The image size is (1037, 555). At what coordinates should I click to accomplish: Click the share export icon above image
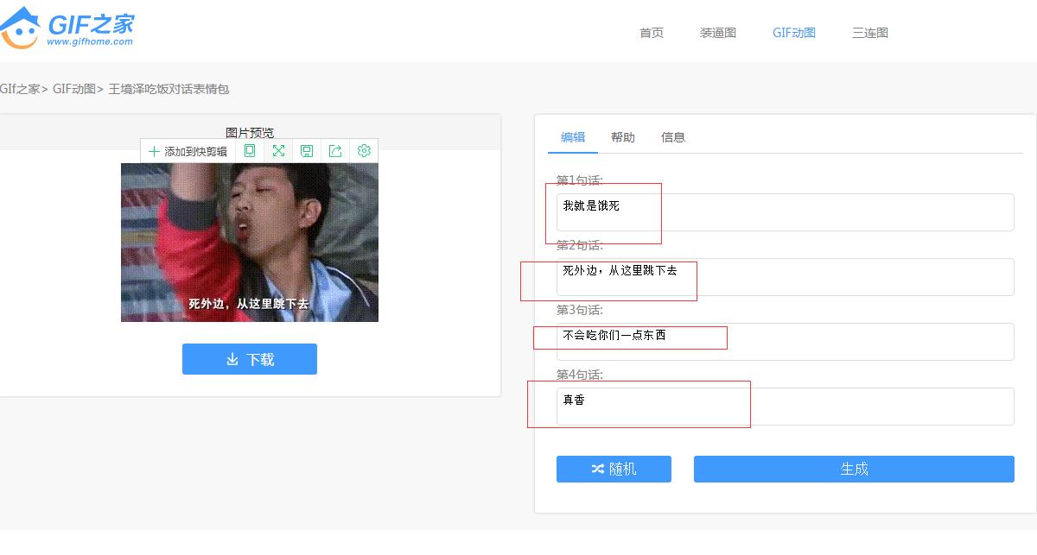[335, 151]
